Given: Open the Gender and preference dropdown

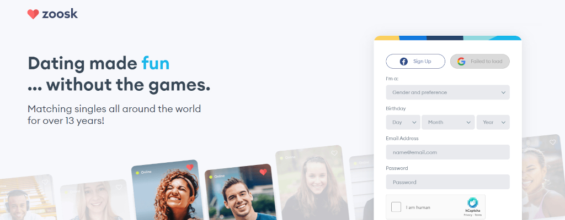Looking at the screenshot, I should coord(447,92).
